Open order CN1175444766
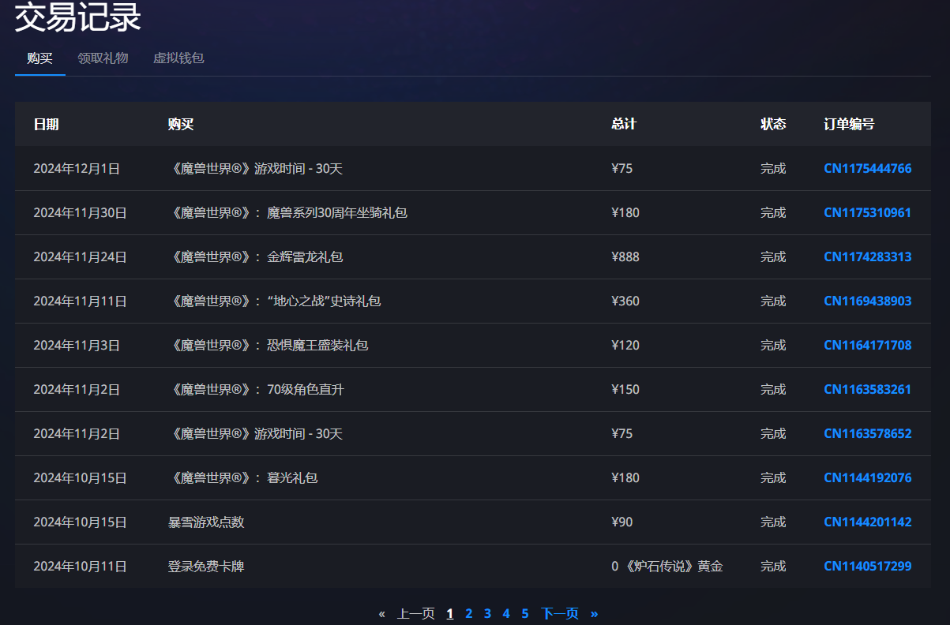This screenshot has height=625, width=950. [x=867, y=169]
